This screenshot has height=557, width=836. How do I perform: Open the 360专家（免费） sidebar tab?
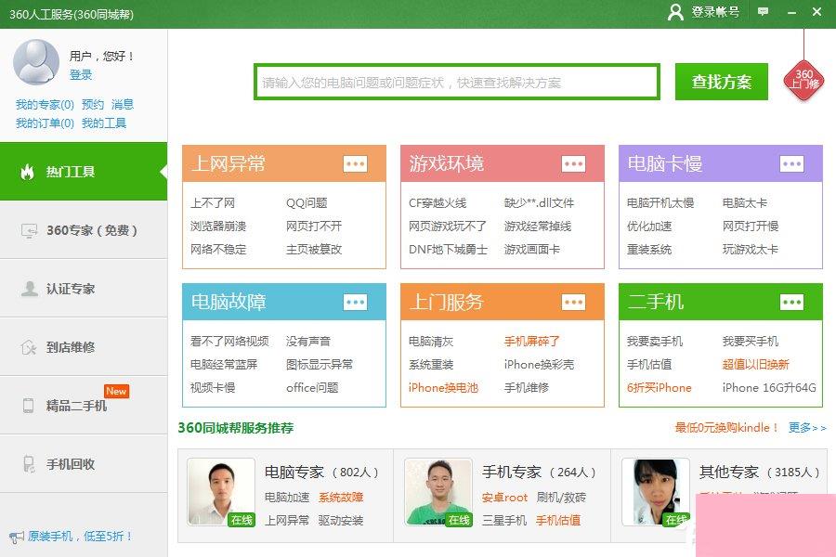84,230
